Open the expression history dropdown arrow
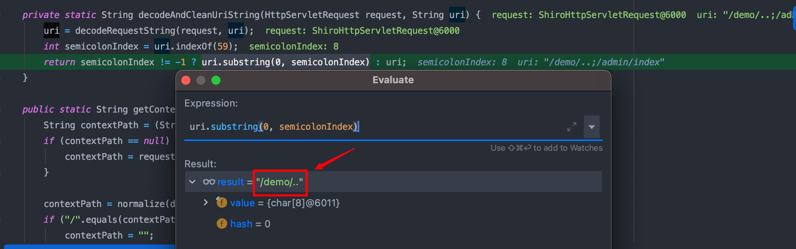The height and width of the screenshot is (249, 796). coord(591,127)
